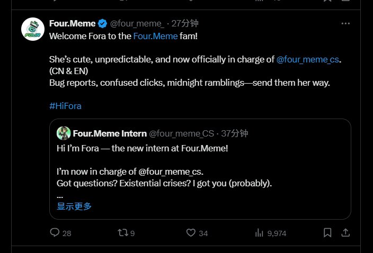Open quoted tweet via 37分钟 timestamp
The image size is (373, 253).
(x=235, y=133)
